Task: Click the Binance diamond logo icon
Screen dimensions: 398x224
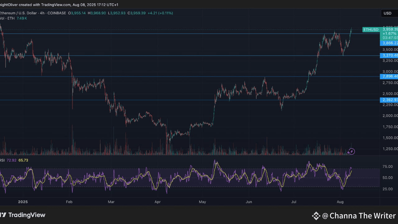Action: click(x=316, y=216)
